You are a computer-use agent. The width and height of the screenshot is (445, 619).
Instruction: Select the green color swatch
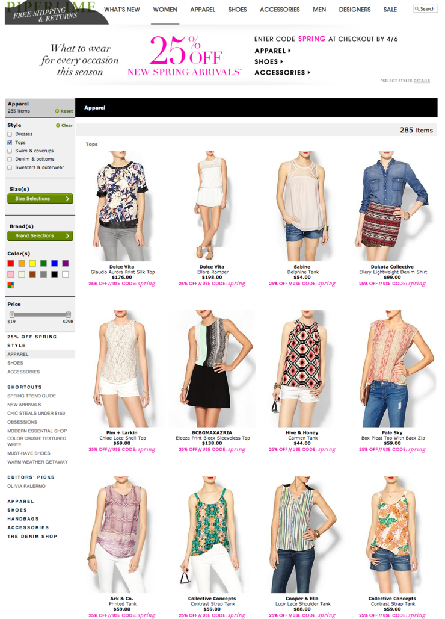tap(43, 263)
